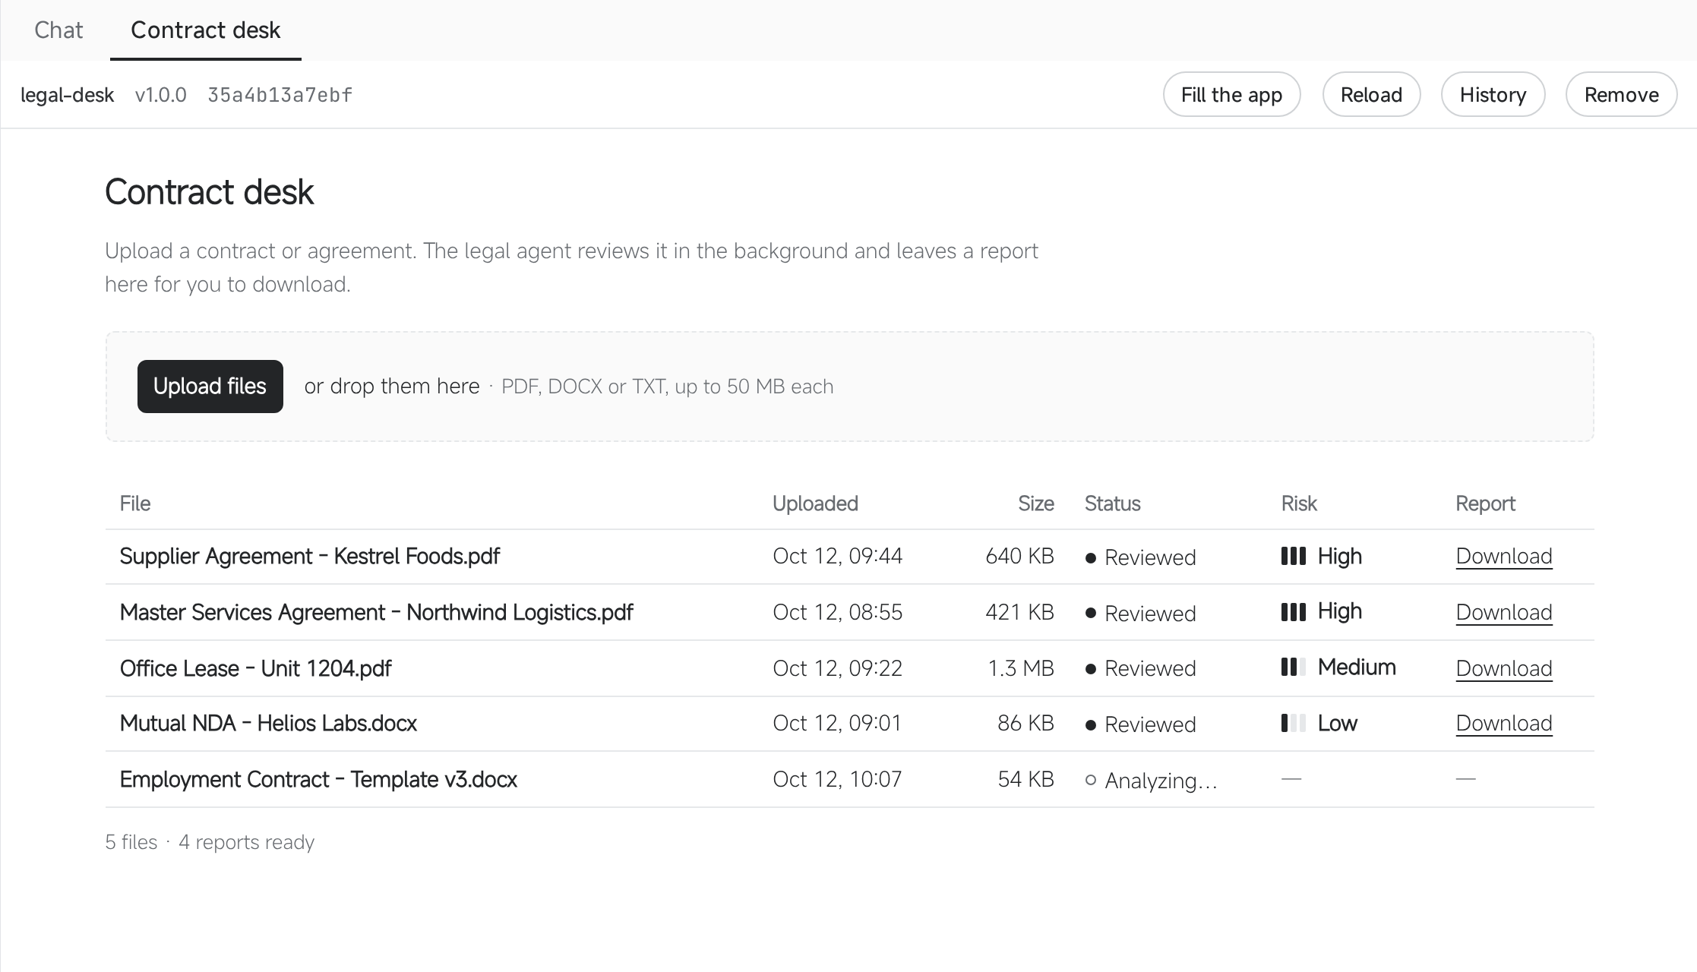Viewport: 1697px width, 972px height.
Task: Click the High risk bars icon for Northwind Logistics
Action: pyautogui.click(x=1293, y=612)
